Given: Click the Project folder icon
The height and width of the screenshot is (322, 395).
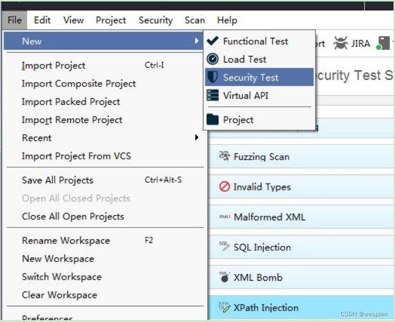Looking at the screenshot, I should click(x=213, y=119).
